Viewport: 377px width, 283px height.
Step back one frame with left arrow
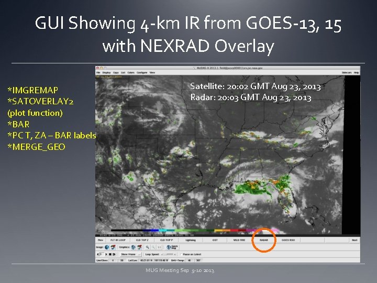pos(97,254)
